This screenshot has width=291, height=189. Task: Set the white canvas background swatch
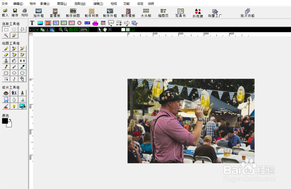click(x=123, y=30)
